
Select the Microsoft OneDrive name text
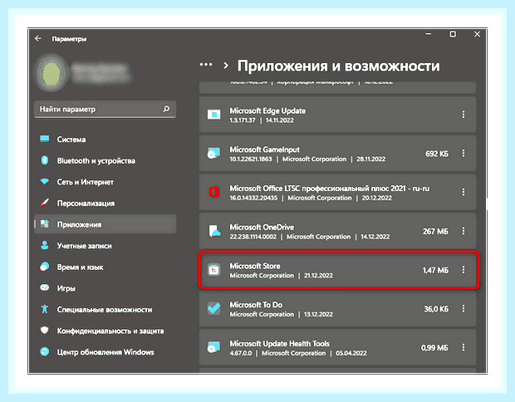pos(262,227)
